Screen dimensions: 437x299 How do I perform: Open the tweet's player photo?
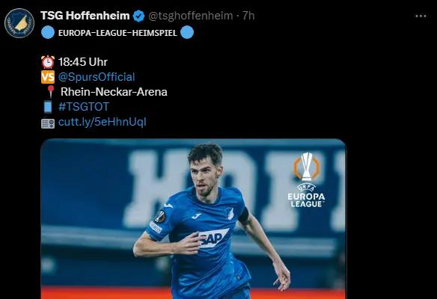point(193,219)
